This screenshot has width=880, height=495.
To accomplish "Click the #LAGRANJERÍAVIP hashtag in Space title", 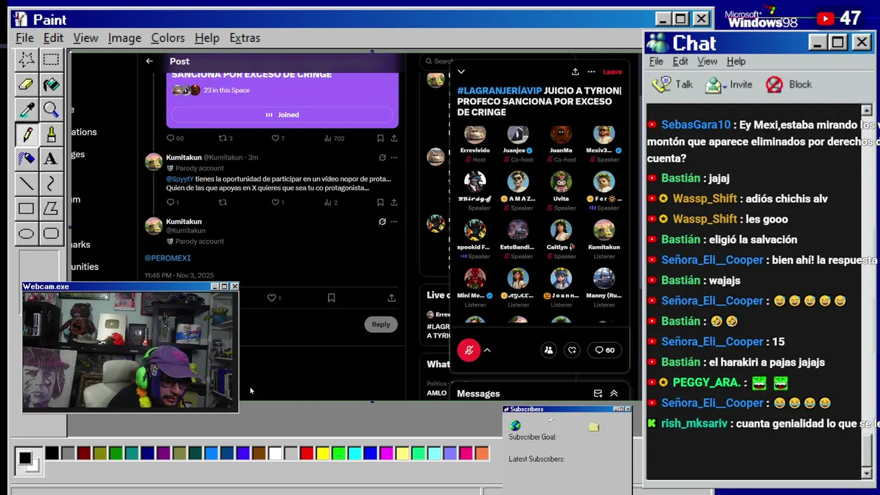I will [x=500, y=90].
